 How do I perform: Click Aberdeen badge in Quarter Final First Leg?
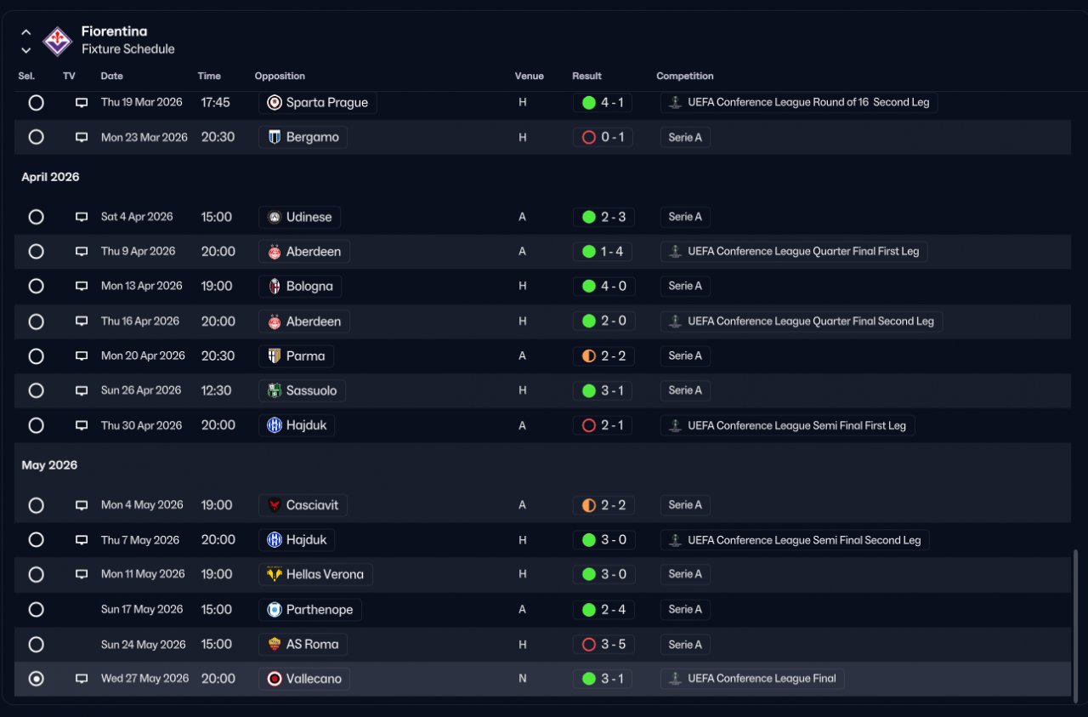coord(275,252)
